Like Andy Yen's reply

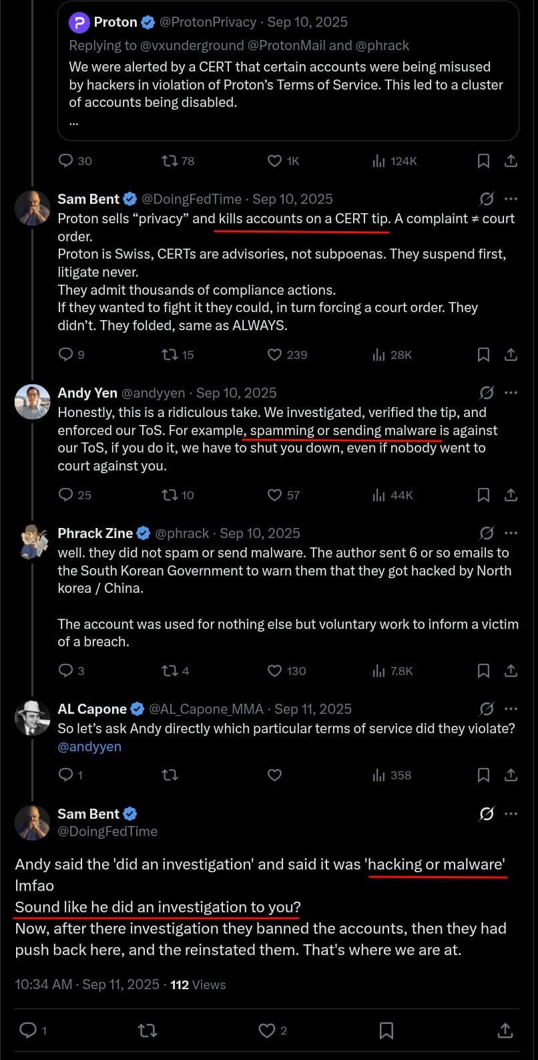tap(274, 495)
